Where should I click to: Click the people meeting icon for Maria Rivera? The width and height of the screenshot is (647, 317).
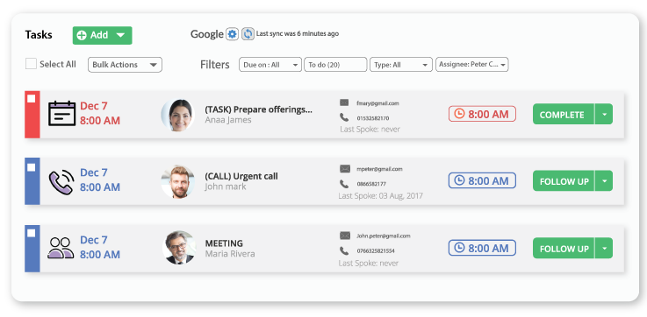tap(61, 248)
